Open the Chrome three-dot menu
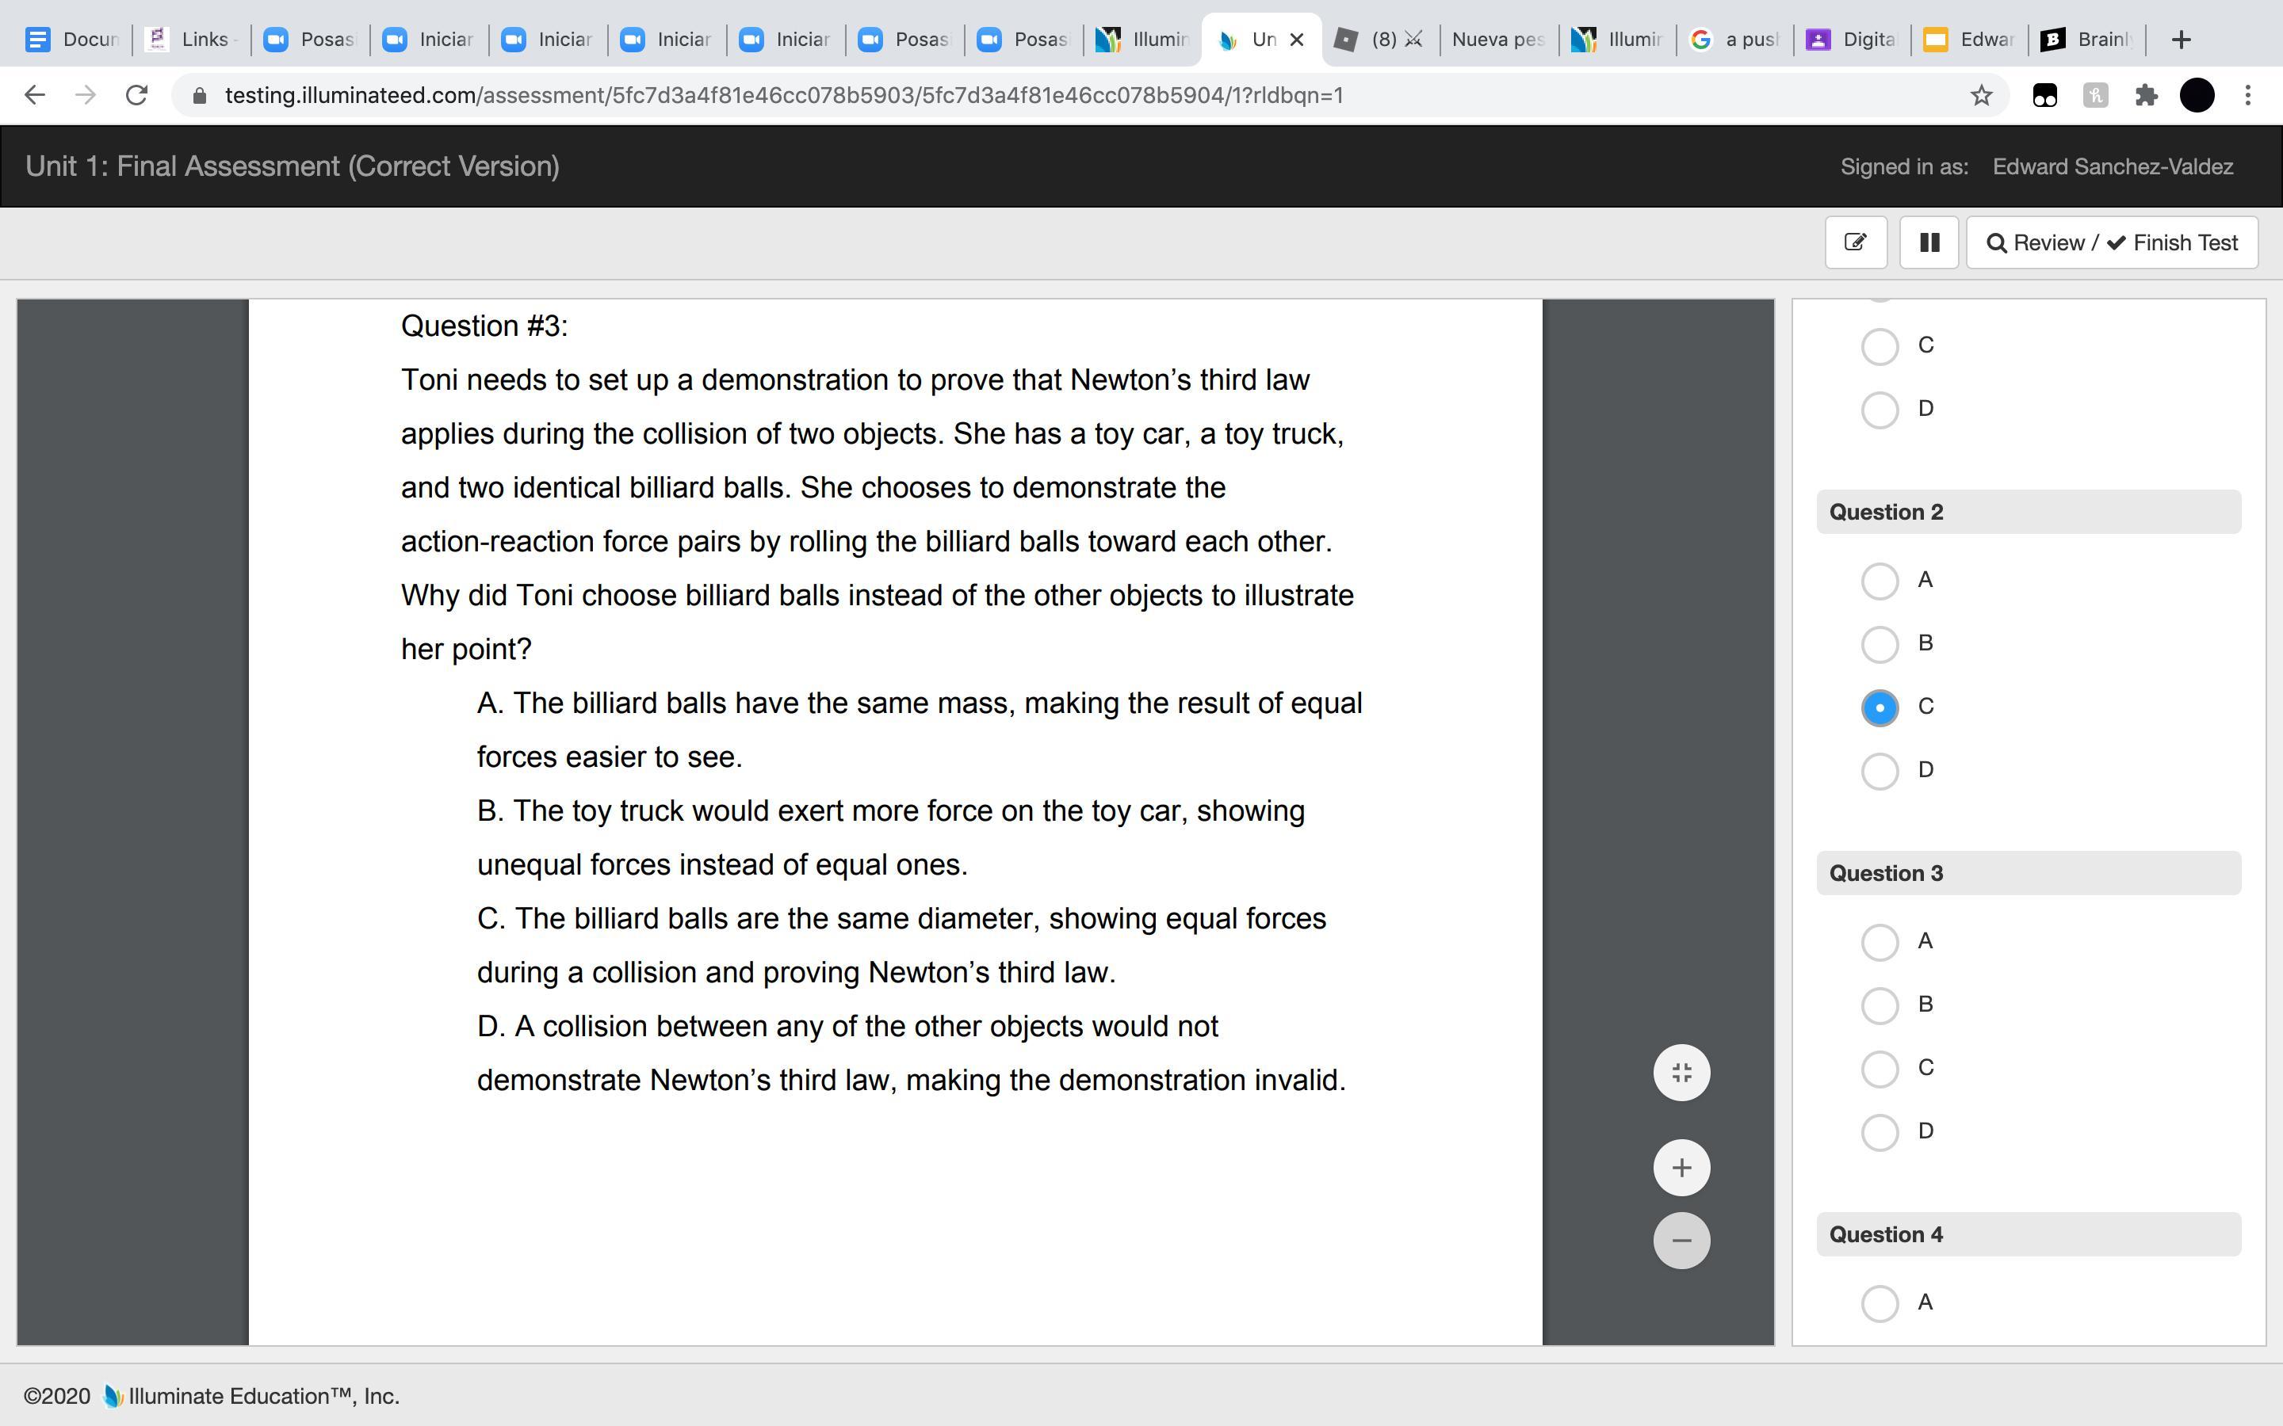This screenshot has height=1426, width=2283. click(2248, 95)
